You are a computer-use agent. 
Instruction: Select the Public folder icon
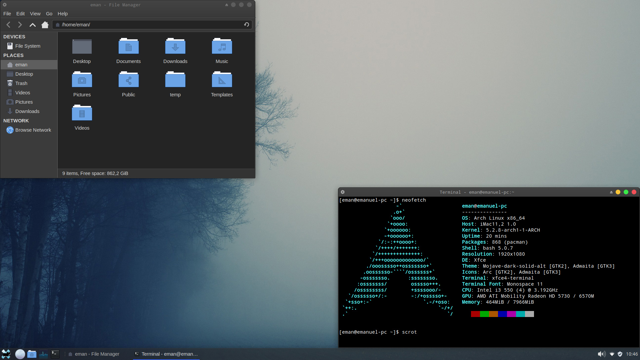coord(129,80)
